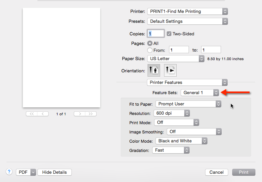This screenshot has width=262, height=182.
Task: Open the Printer Features panel menu
Action: pyautogui.click(x=187, y=82)
